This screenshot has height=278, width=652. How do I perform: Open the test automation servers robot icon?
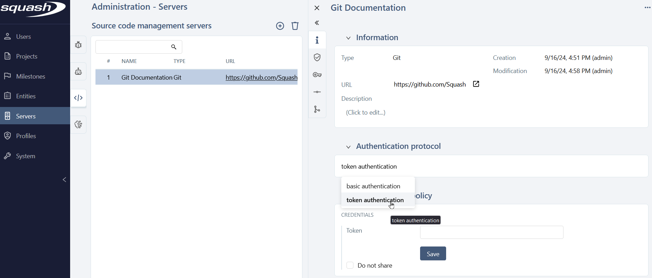(78, 71)
